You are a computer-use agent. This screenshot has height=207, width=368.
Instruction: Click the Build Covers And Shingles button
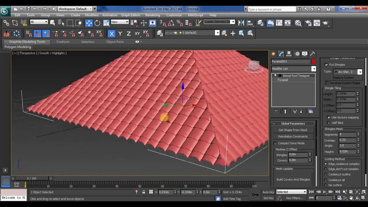pos(293,179)
